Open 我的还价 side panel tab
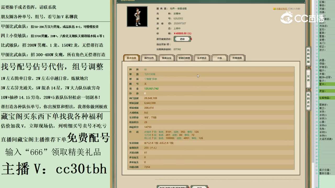This screenshot has height=188, width=335. pos(308,101)
